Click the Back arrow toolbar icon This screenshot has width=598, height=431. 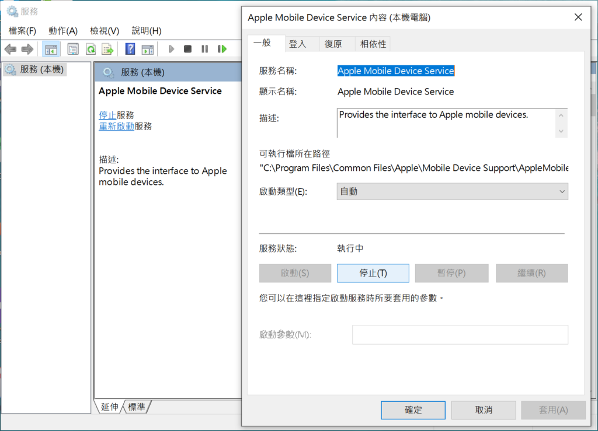pyautogui.click(x=11, y=49)
